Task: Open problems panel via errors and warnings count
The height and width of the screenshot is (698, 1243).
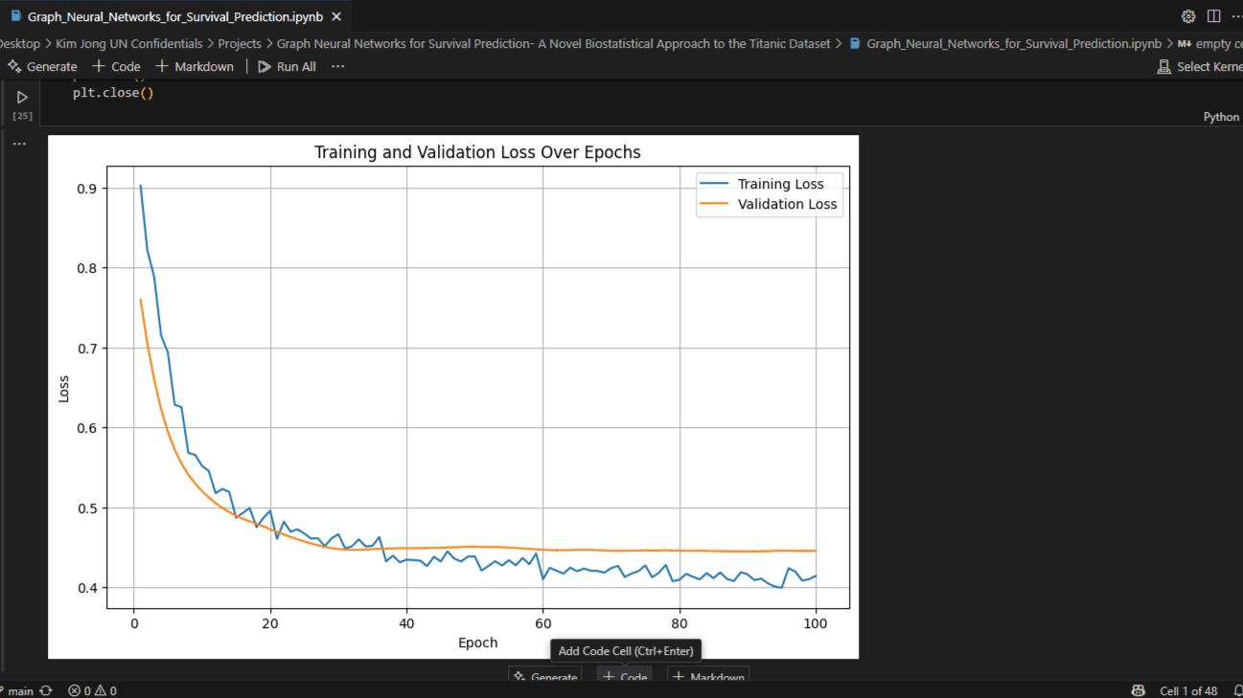Action: pyautogui.click(x=92, y=690)
